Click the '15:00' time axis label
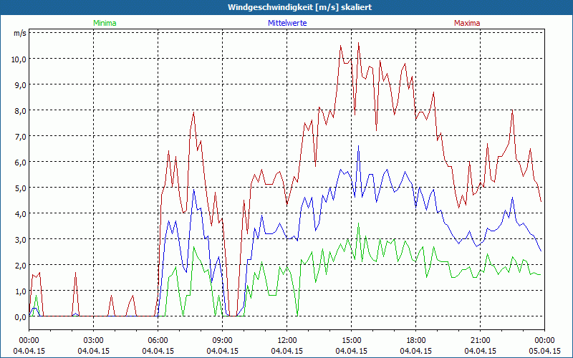 pos(351,341)
